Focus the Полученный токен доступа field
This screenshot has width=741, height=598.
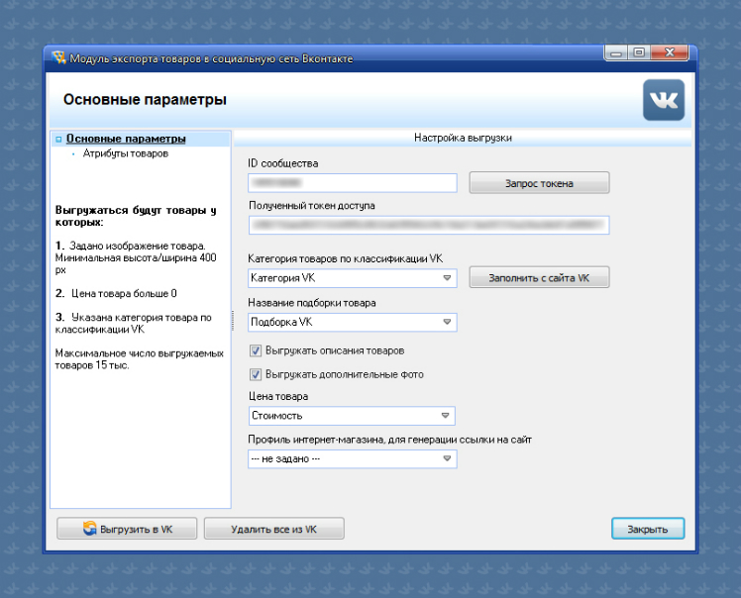(x=429, y=225)
